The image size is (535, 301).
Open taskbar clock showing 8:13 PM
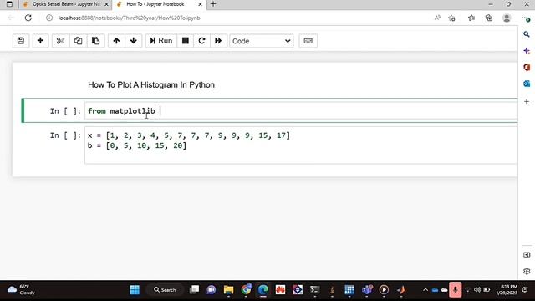click(507, 290)
